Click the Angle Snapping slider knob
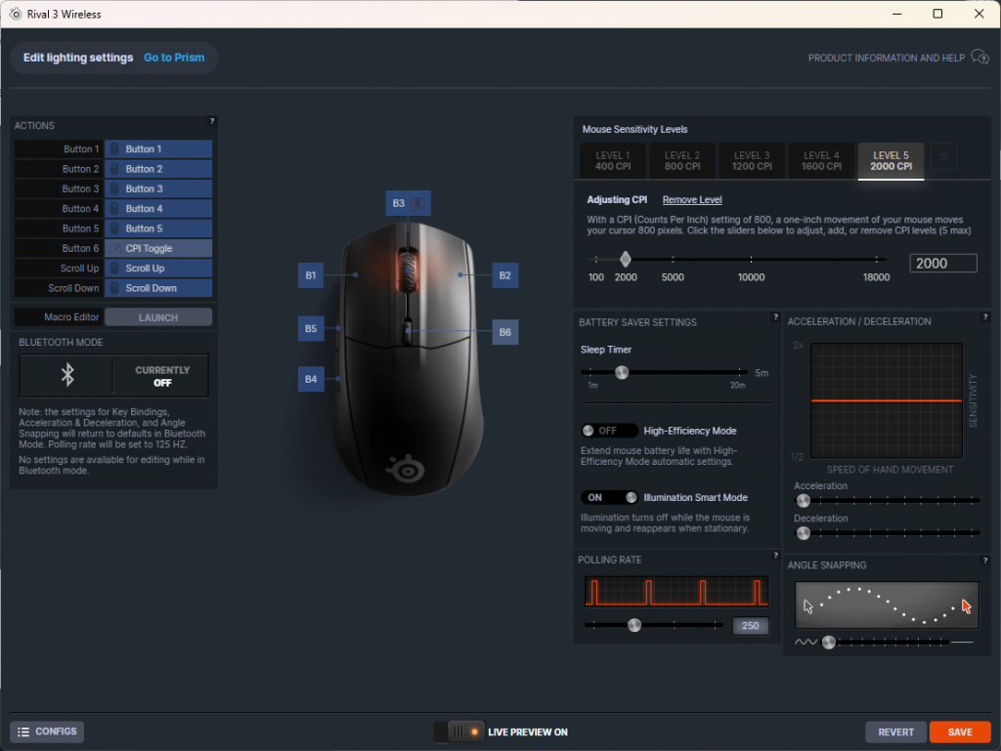This screenshot has width=1001, height=751. coord(829,642)
